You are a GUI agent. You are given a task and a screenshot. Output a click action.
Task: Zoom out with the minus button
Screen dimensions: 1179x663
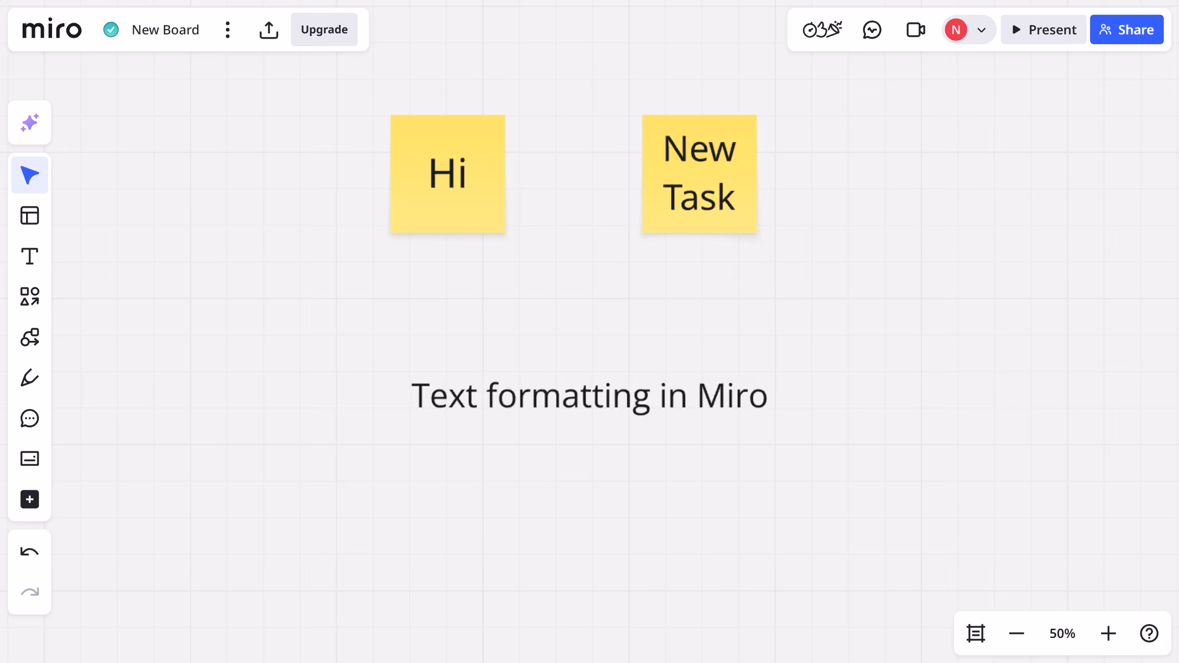(x=1016, y=633)
